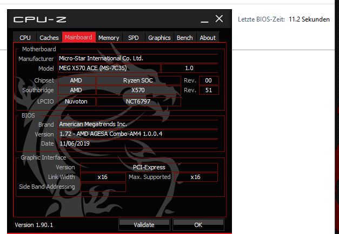Screen dimensions: 339x234
Task: Click the Chipset AMD vendor field
Action: point(77,80)
